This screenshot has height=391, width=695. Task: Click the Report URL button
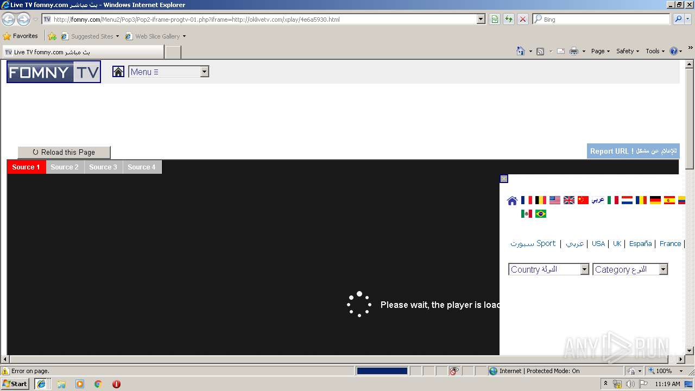[x=633, y=151]
